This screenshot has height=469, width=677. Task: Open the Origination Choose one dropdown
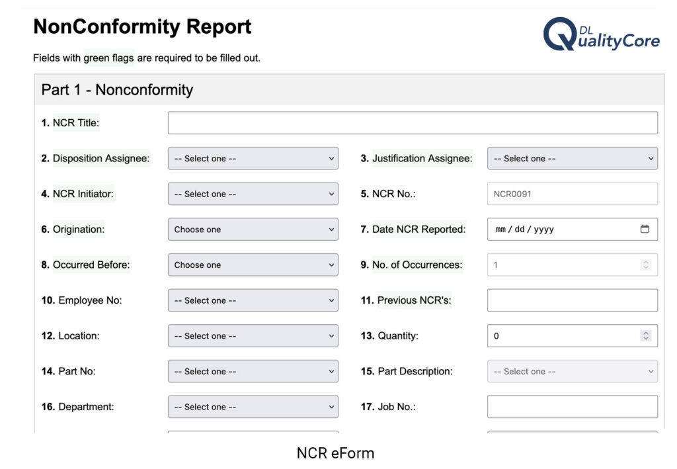point(253,229)
